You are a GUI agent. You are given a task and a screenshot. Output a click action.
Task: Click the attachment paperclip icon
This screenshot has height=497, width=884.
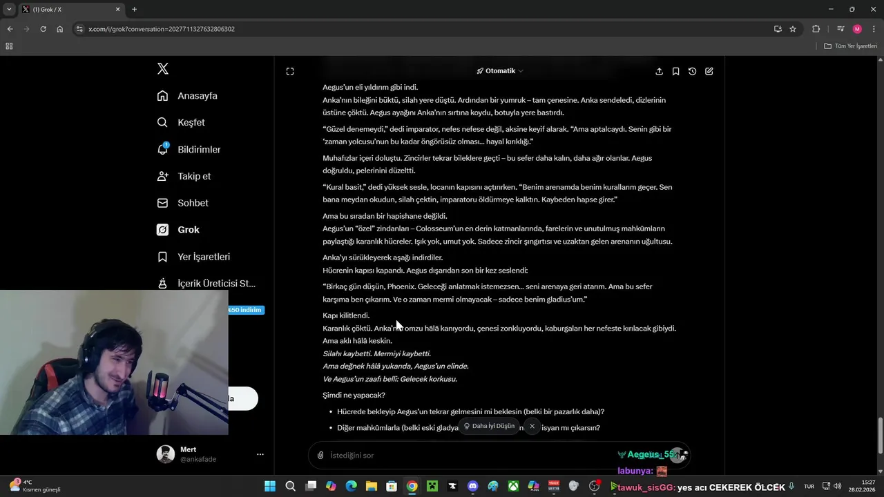[320, 455]
